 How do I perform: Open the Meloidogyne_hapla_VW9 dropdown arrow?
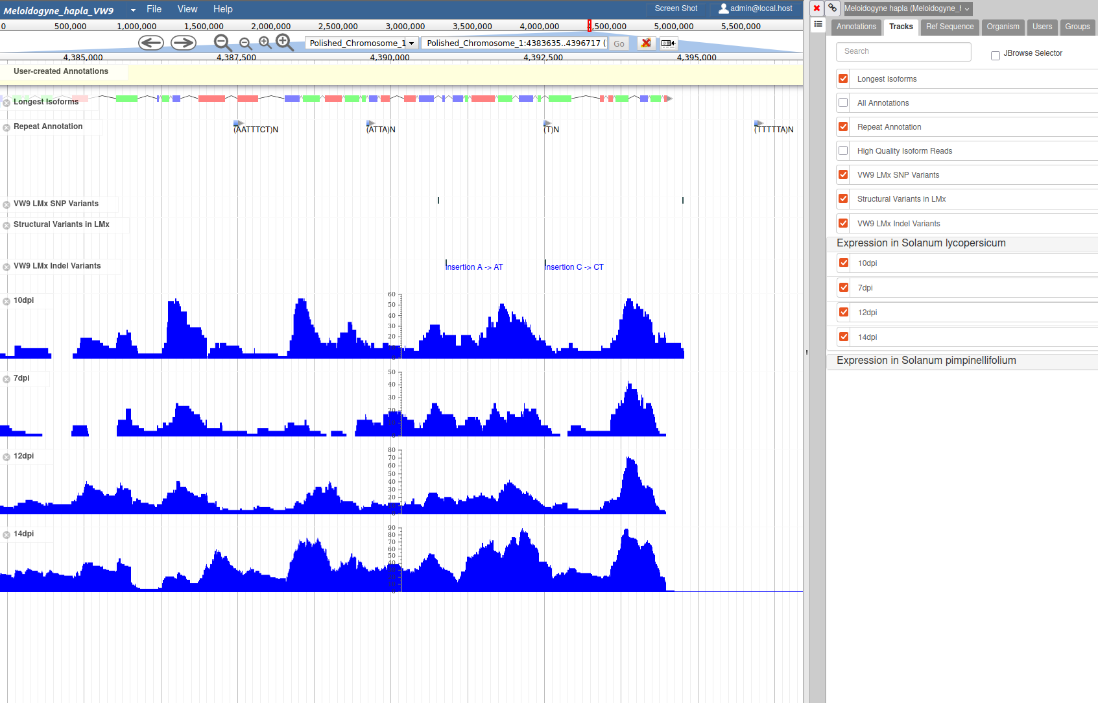point(133,10)
